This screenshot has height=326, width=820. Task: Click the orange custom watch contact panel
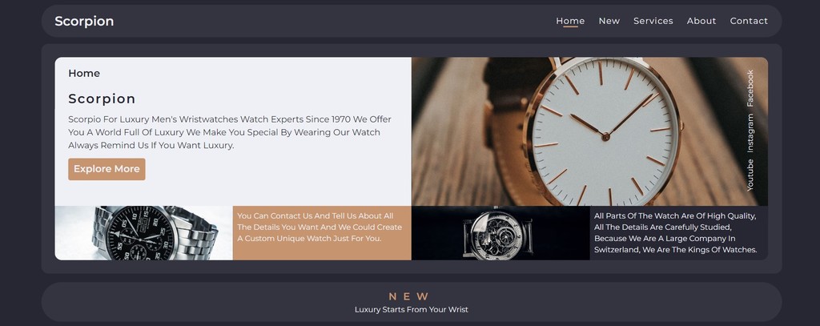[322, 233]
